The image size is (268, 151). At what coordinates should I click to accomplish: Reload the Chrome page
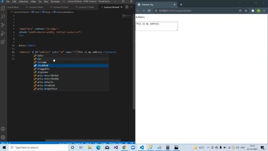[x=149, y=10]
